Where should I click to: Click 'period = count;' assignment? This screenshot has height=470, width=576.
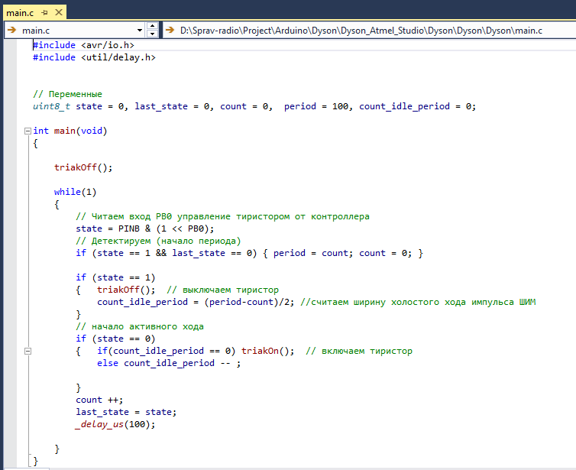(313, 253)
